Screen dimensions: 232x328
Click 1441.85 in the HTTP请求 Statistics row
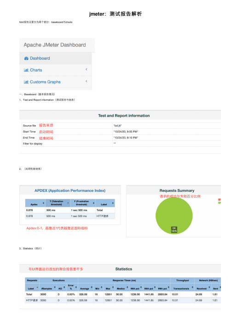pos(149,300)
